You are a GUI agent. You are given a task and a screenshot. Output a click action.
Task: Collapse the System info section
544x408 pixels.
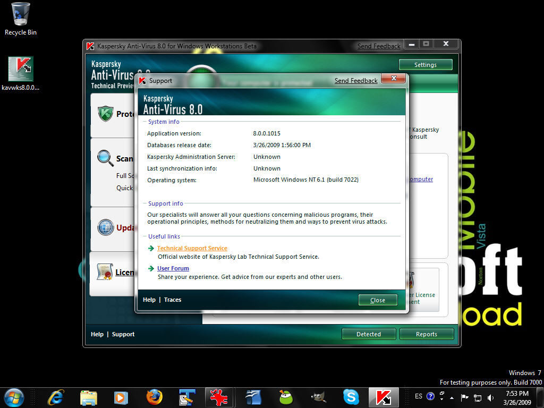143,122
